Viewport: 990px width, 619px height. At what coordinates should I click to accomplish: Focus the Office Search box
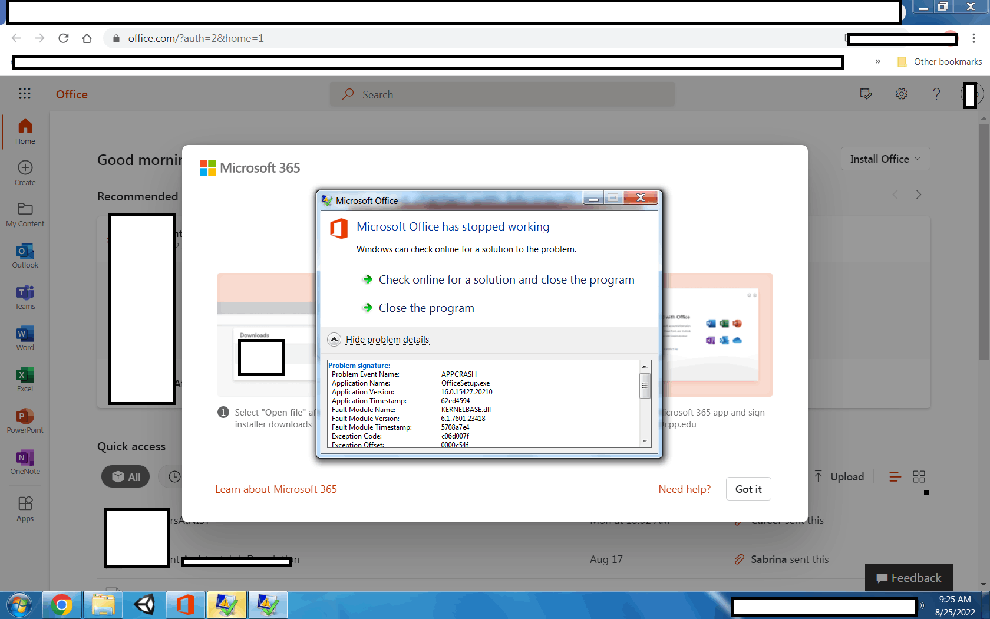pyautogui.click(x=502, y=94)
